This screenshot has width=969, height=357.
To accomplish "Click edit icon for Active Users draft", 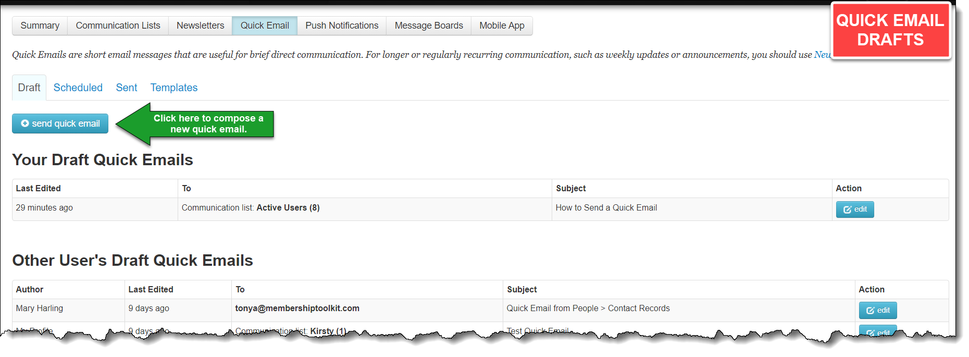I will pos(848,210).
